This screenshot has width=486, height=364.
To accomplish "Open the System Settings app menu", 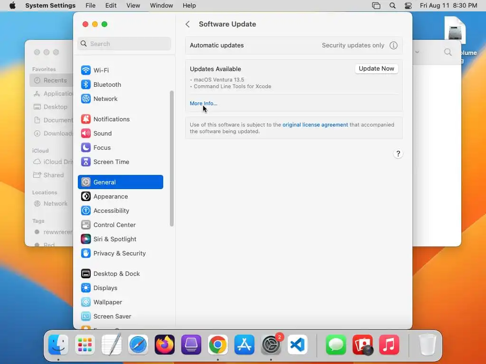I will 50,6.
